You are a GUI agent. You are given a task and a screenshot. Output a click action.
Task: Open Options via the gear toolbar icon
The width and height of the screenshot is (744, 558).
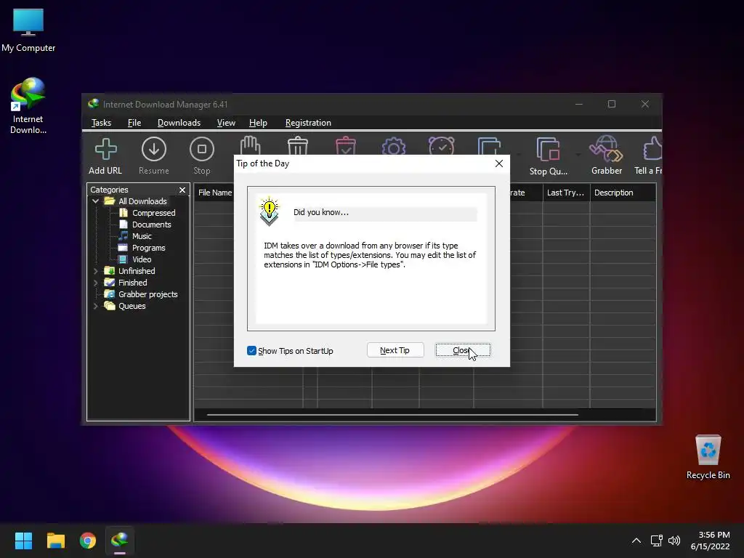tap(394, 146)
